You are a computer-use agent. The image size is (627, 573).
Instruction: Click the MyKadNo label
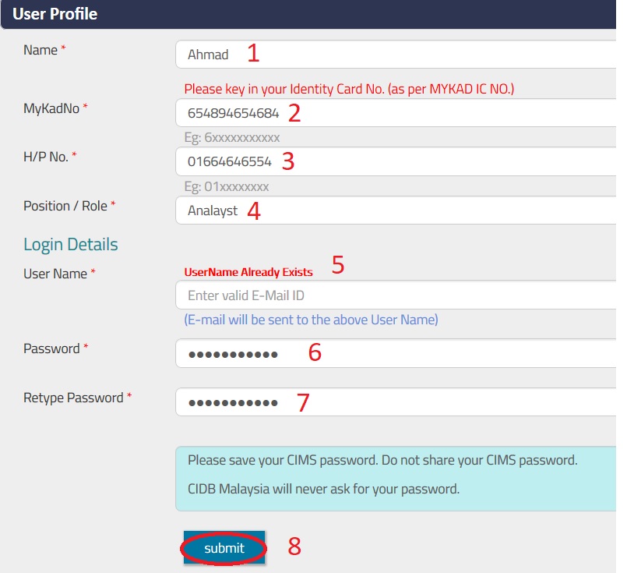click(x=51, y=108)
